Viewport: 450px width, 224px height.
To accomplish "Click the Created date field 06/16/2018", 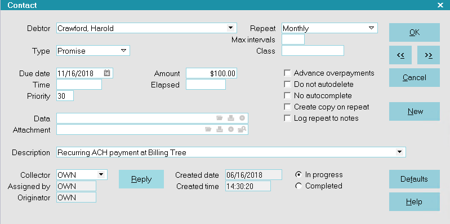I will click(x=253, y=175).
